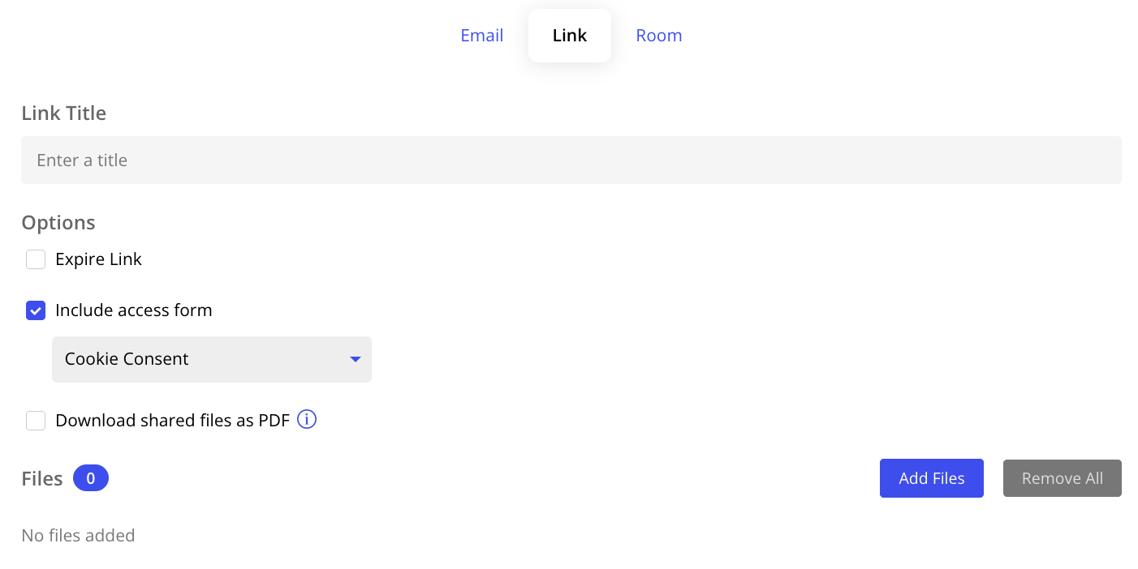Expand the access form selection menu
The image size is (1138, 569).
[211, 359]
